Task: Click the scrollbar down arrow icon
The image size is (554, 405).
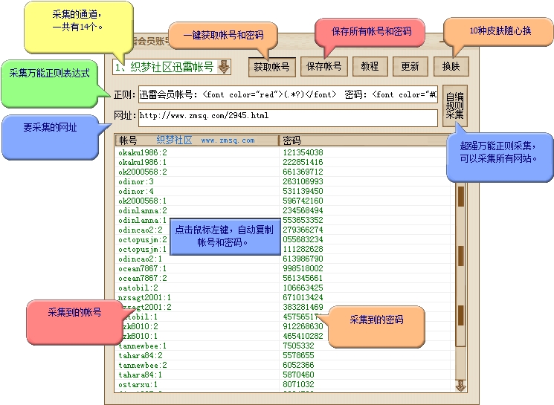Action: point(460,385)
